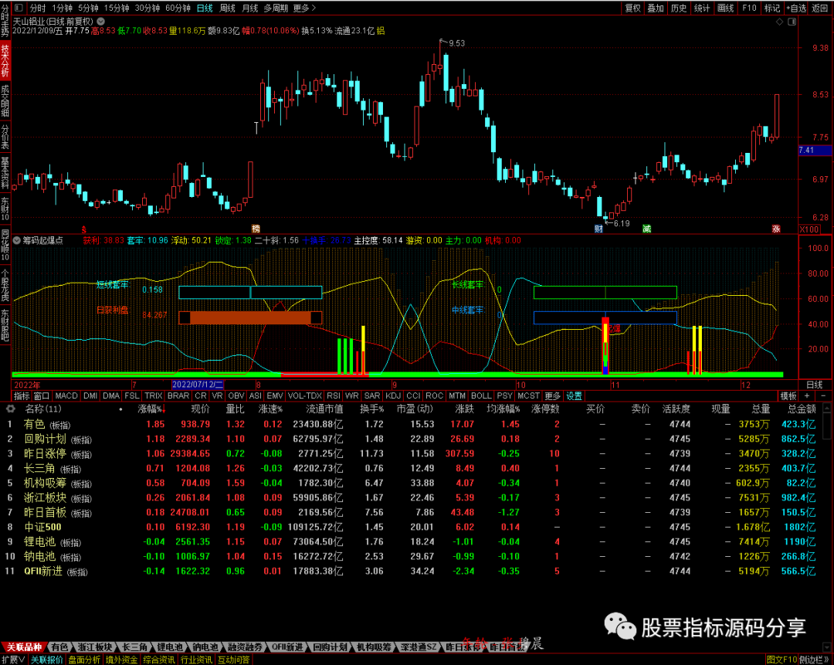Toggle the left panel icon beside 分时
This screenshot has width=834, height=665.
pos(19,8)
